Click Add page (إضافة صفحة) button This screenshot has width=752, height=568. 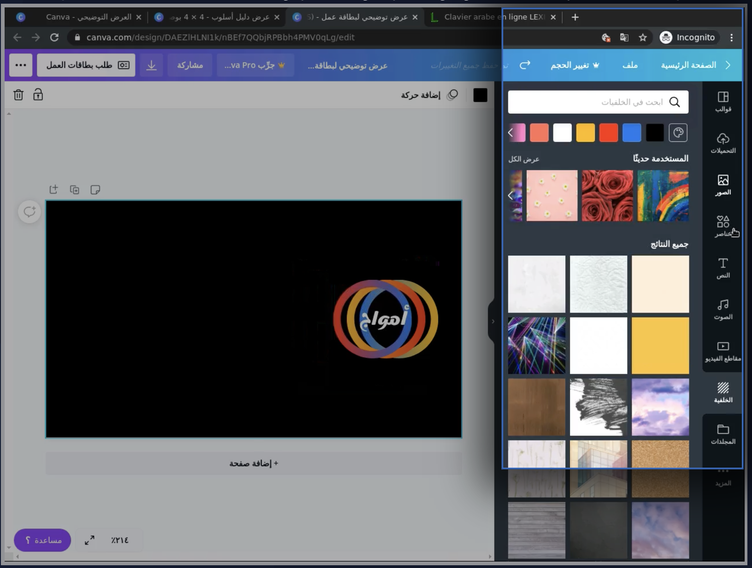253,464
